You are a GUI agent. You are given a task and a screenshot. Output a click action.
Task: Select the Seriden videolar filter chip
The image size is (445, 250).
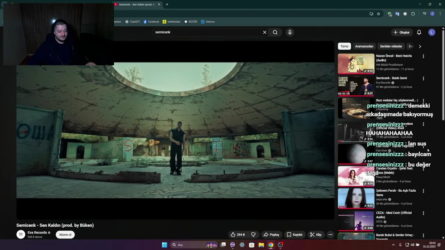(x=391, y=47)
